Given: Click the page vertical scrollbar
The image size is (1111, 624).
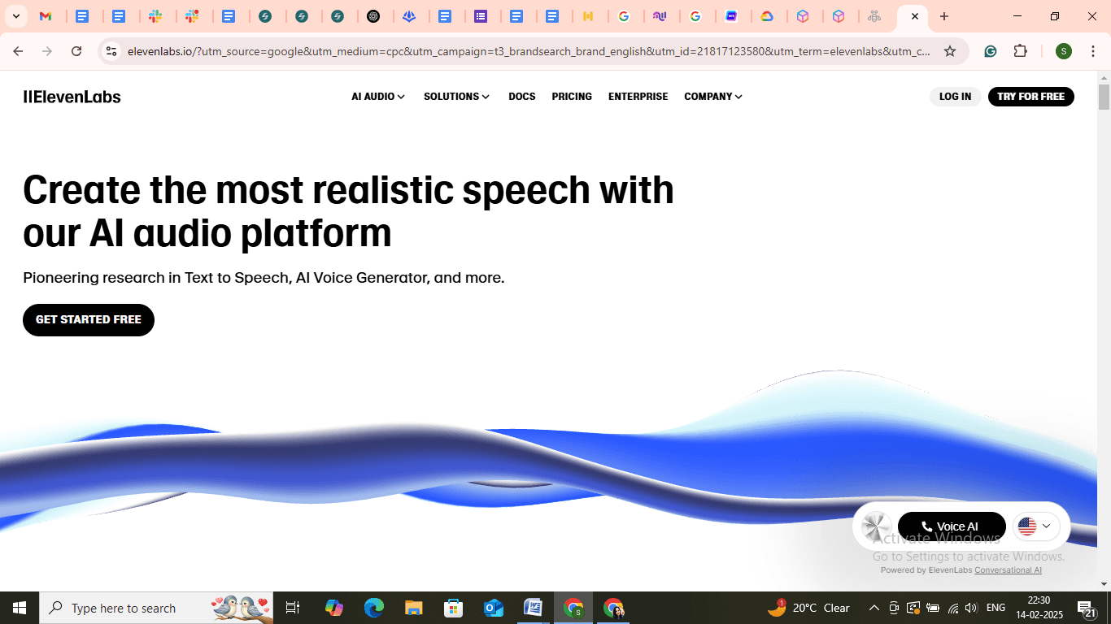Looking at the screenshot, I should coord(1104,97).
